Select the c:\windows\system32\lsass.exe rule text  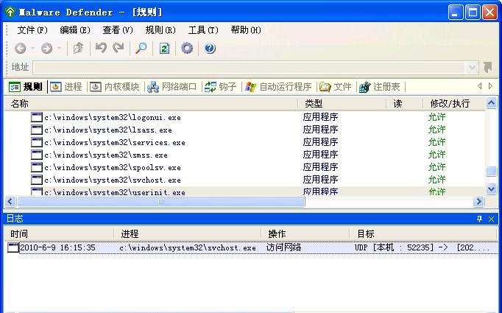(x=108, y=130)
